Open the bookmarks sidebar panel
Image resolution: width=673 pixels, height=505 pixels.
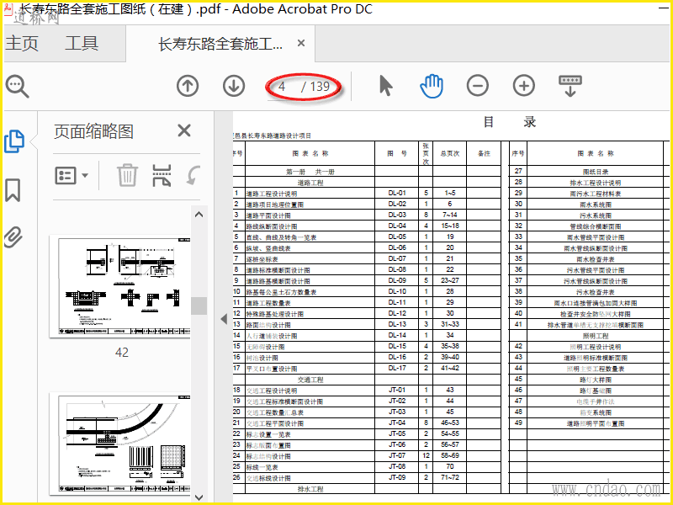coord(13,190)
